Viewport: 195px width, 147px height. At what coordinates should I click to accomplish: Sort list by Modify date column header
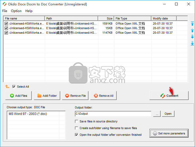click(164, 18)
